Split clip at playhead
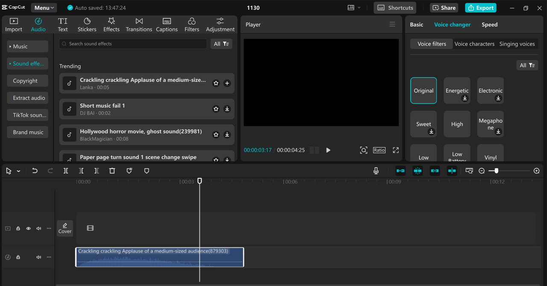The height and width of the screenshot is (286, 547). tap(65, 171)
